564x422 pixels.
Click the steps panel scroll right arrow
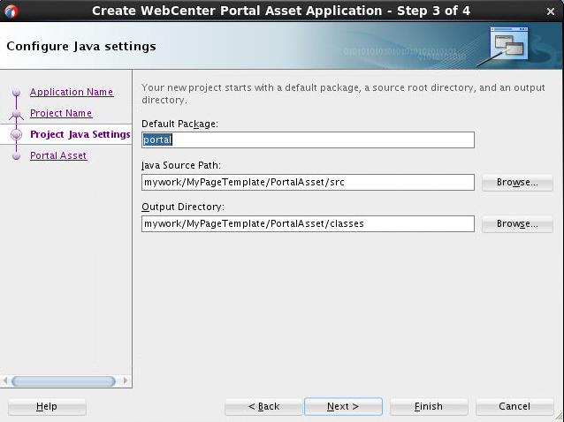(126, 381)
